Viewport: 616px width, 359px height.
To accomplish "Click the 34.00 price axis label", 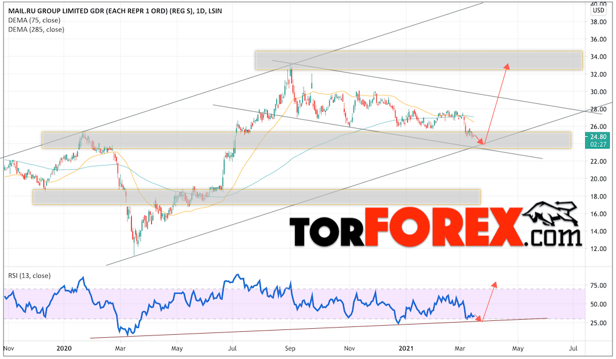I will click(598, 57).
